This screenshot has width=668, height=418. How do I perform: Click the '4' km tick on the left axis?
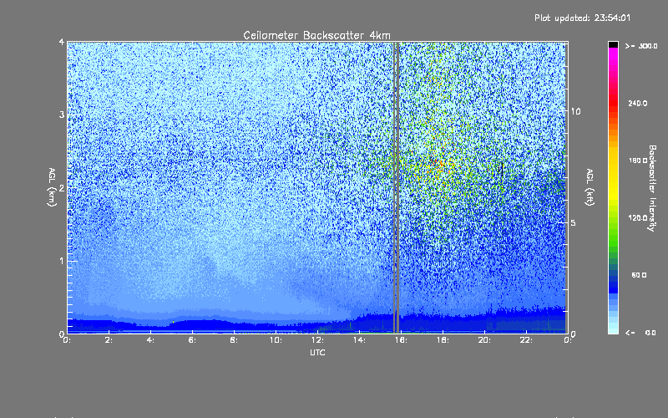62,42
